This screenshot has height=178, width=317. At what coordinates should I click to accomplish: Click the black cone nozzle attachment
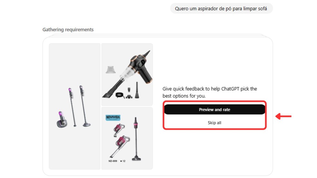[x=137, y=90]
